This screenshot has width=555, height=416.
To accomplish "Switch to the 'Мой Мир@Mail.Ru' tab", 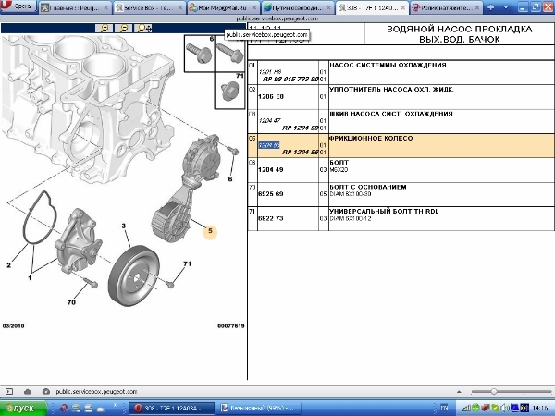I will click(x=223, y=7).
